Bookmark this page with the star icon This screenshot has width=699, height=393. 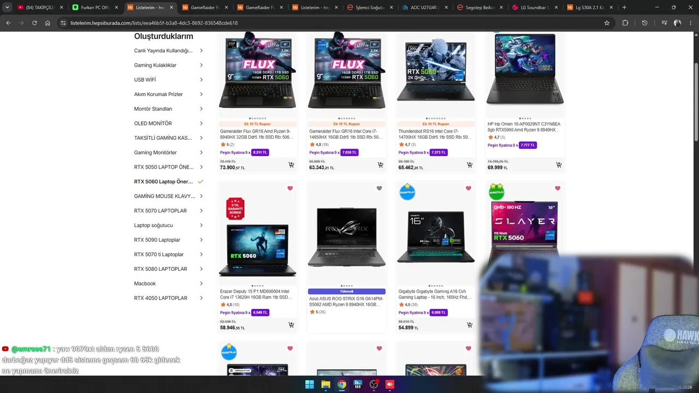pos(607,23)
